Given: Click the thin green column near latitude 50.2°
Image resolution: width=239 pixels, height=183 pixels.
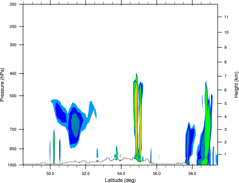Looking at the screenshot, I should (x=54, y=148).
